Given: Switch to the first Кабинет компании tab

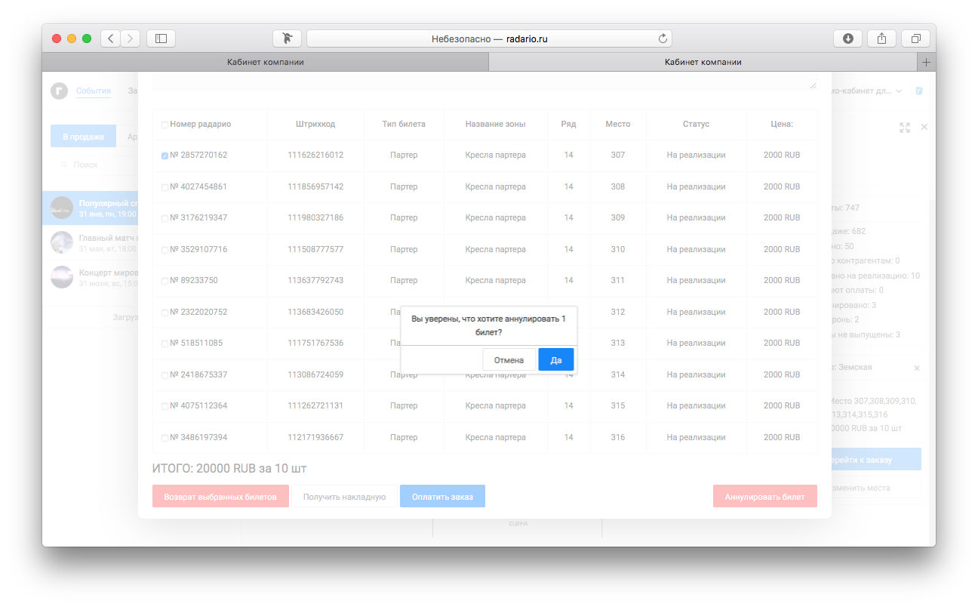Looking at the screenshot, I should point(266,62).
